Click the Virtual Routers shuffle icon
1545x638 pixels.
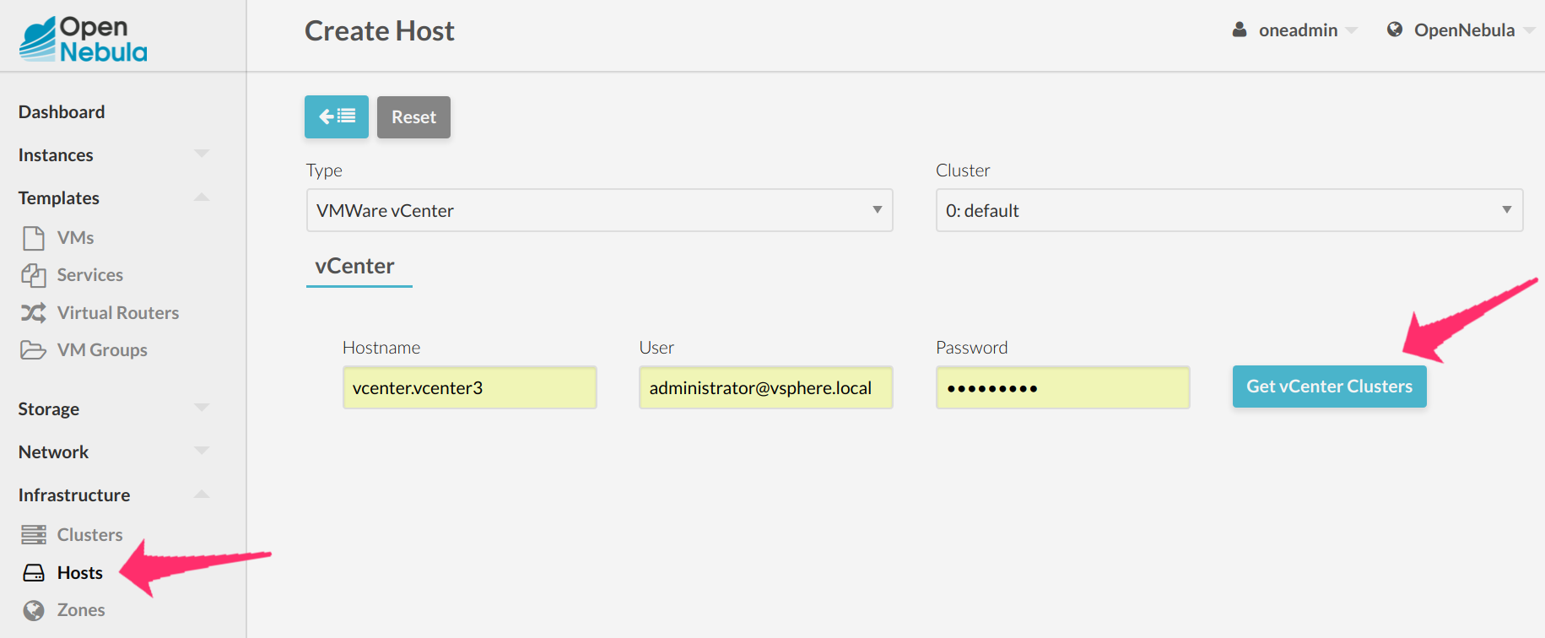[34, 313]
